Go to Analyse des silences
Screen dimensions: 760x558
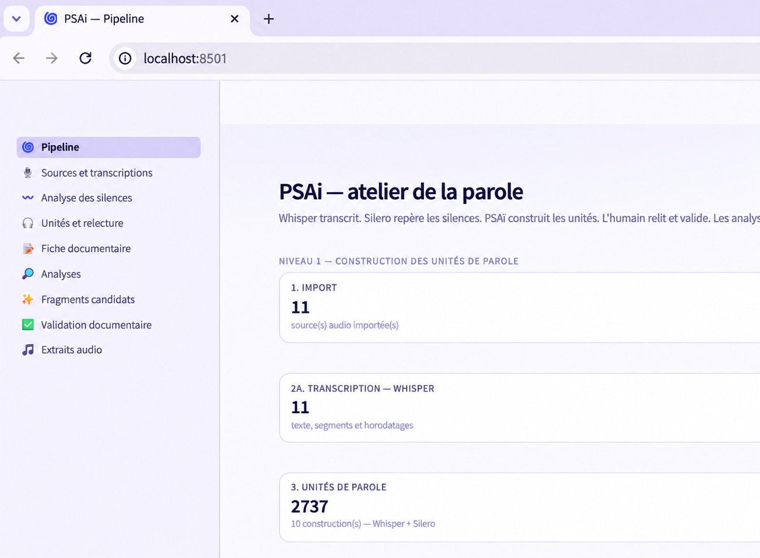point(109,198)
